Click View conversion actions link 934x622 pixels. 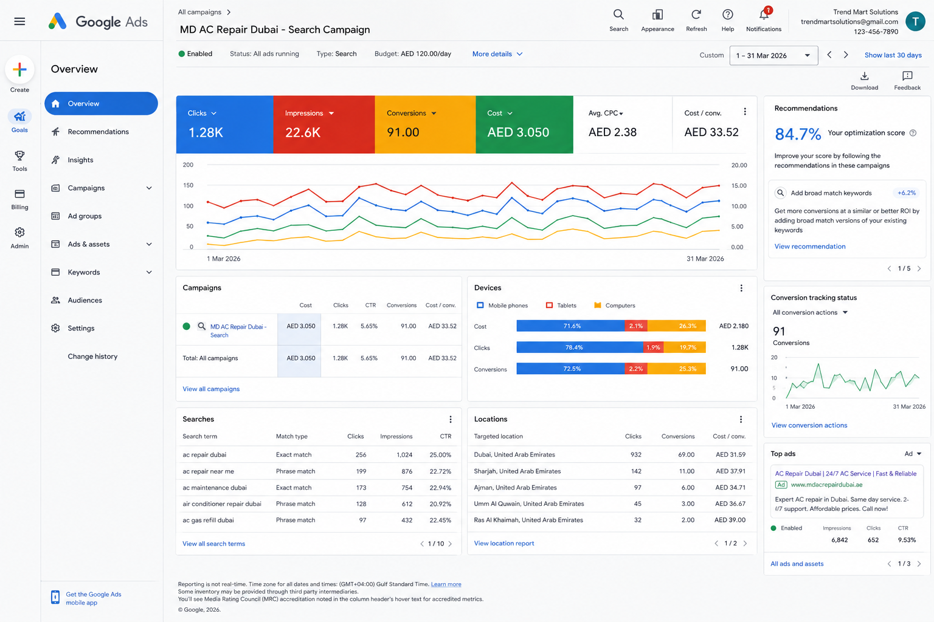point(809,425)
